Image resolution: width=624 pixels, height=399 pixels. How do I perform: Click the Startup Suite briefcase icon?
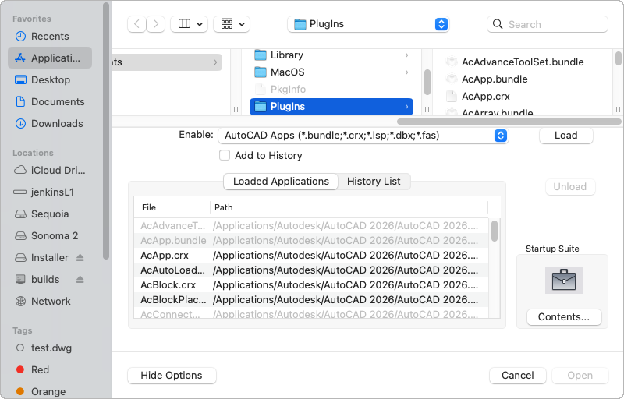(x=563, y=280)
